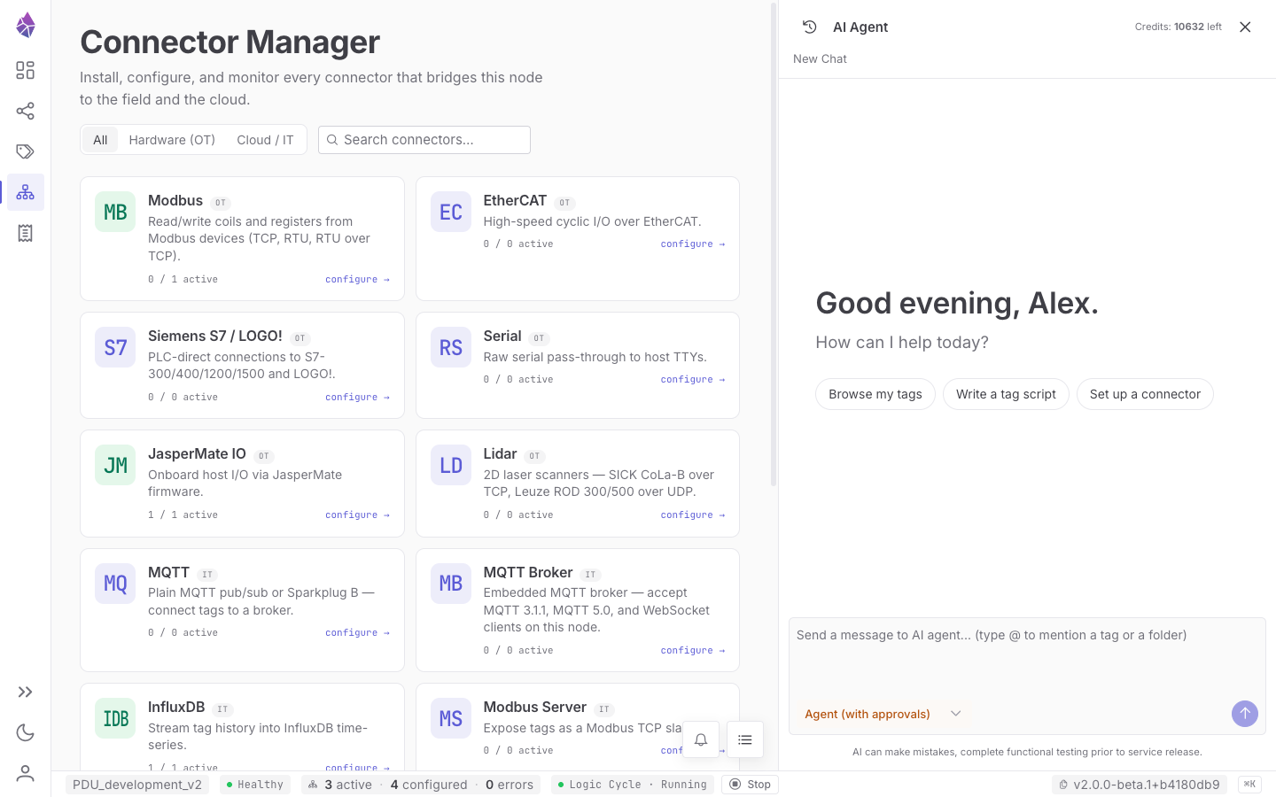Click the Logic Cycle Running status
The height and width of the screenshot is (797, 1276).
tap(633, 785)
